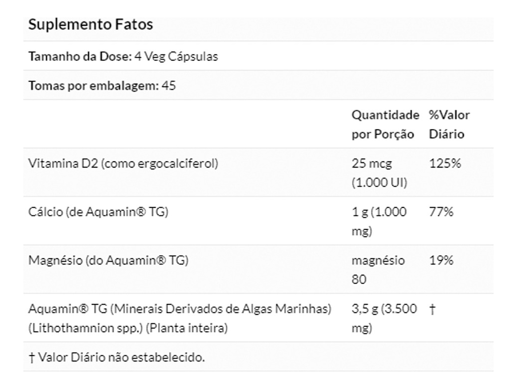The height and width of the screenshot is (389, 517).
Task: Click the 77% daily value
Action: (x=441, y=212)
